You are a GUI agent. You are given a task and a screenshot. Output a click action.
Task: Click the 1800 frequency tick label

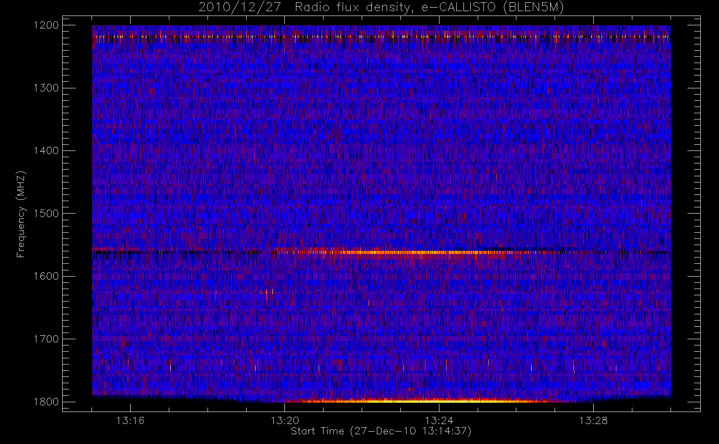tap(46, 402)
